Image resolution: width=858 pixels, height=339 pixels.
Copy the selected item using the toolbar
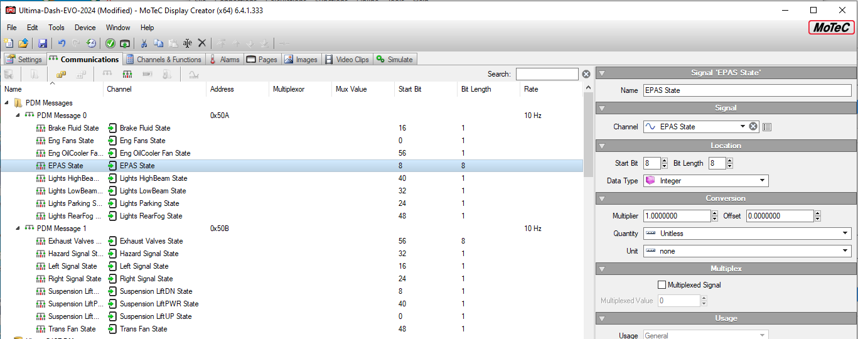(x=158, y=43)
